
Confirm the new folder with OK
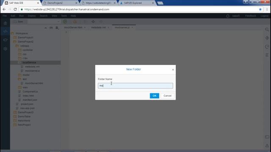coord(154,96)
